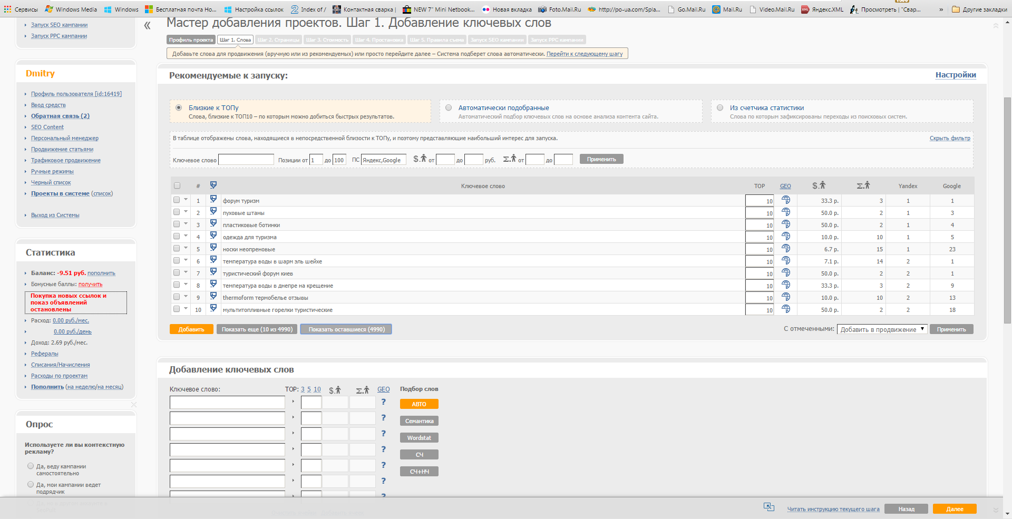Open the Запуск SEO кампании tab
The image size is (1012, 519).
[x=497, y=40]
